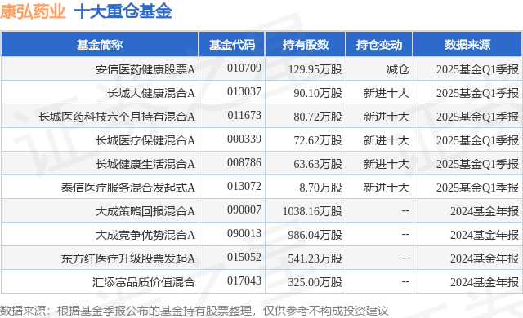The height and width of the screenshot is (318, 523).
Task: Click the 十大重仓基金 heading
Action: tap(123, 11)
